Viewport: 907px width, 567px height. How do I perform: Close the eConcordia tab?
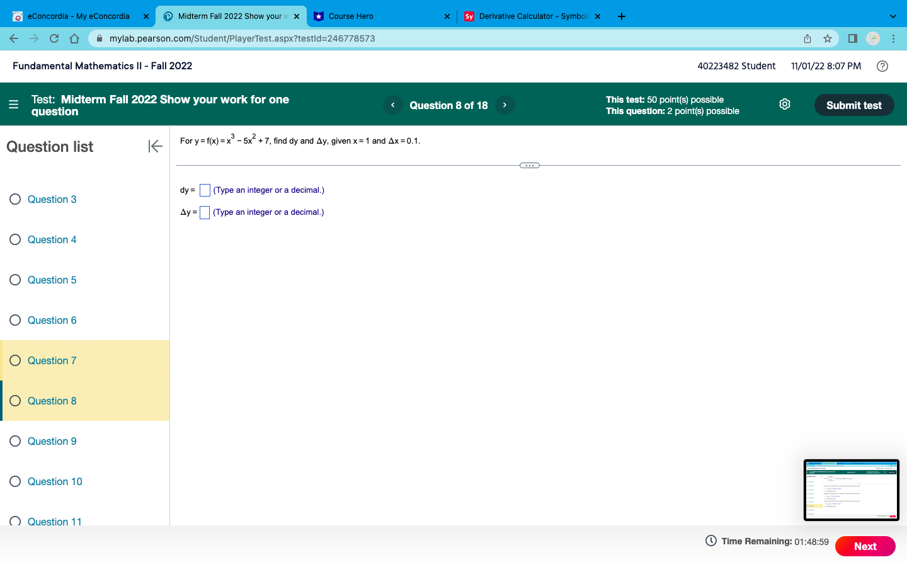tap(146, 16)
